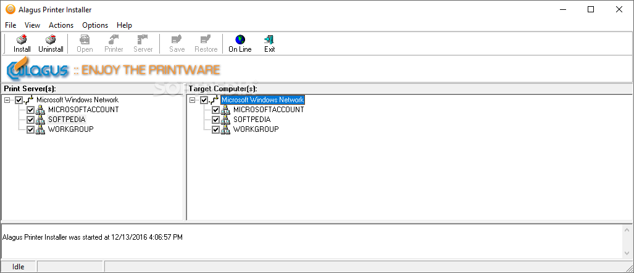Select WORKGROUP in Target Computer list
634x273 pixels.
(x=256, y=129)
